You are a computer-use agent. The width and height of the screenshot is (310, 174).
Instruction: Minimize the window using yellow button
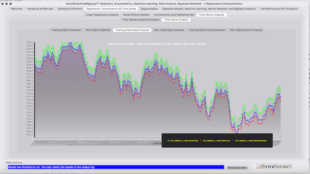pos(6,4)
